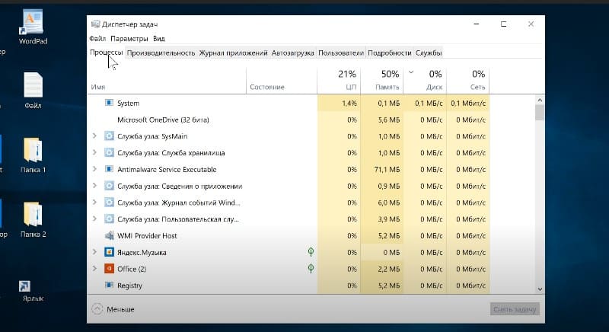Image resolution: width=609 pixels, height=332 pixels.
Task: Select the Папка 1 desktop folder
Action: coord(33,155)
